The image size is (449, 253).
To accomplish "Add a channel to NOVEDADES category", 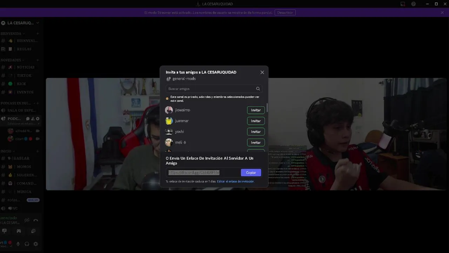I will (x=38, y=60).
